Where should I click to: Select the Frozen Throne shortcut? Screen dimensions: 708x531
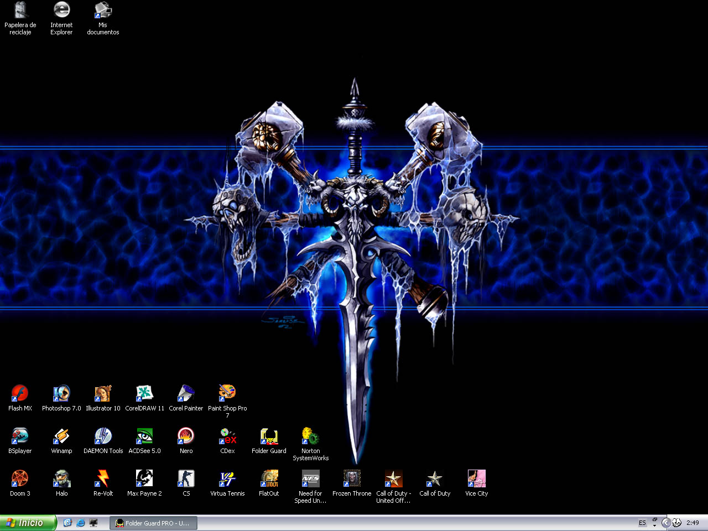pyautogui.click(x=352, y=483)
